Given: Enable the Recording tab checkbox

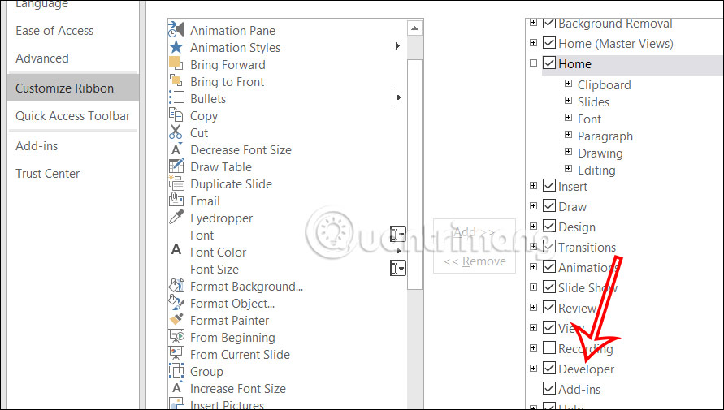Looking at the screenshot, I should point(549,347).
